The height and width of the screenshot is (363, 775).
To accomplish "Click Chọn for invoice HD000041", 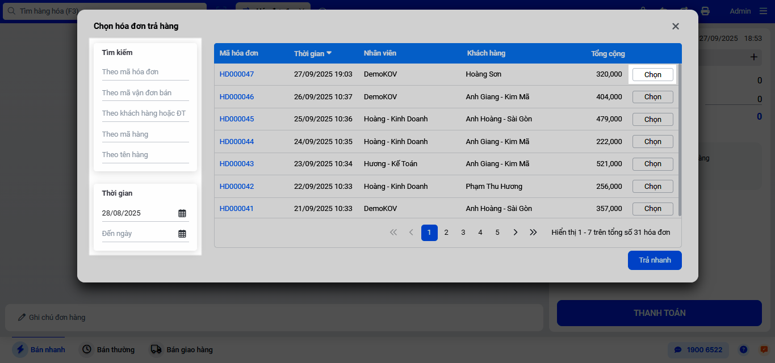I will coord(653,208).
